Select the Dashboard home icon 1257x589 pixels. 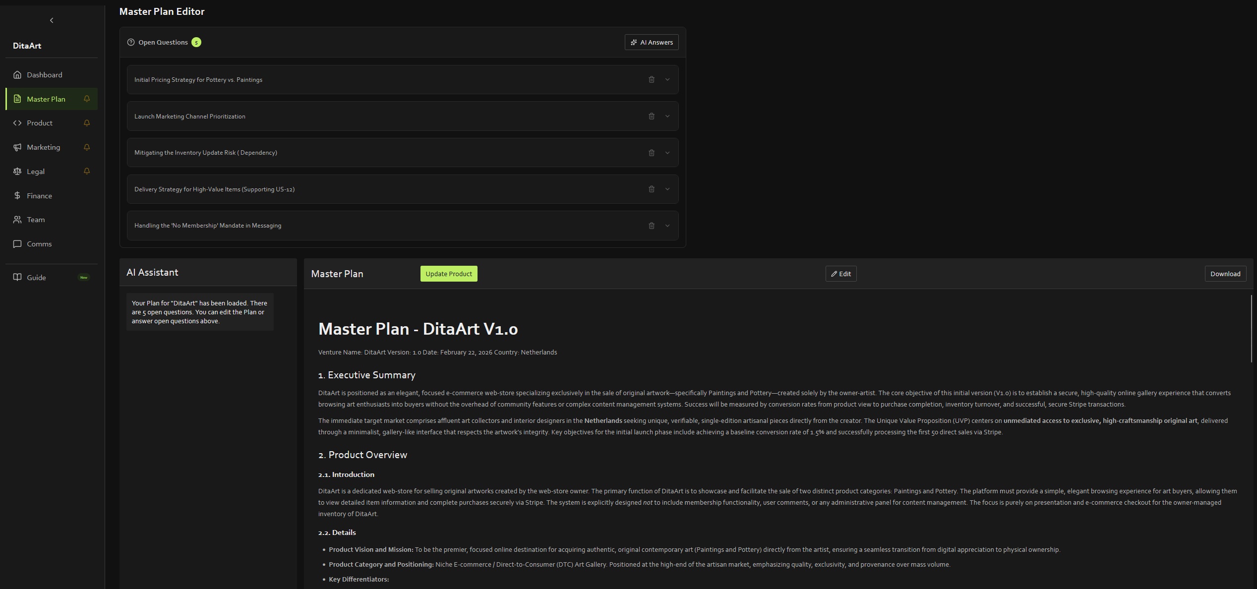click(x=17, y=74)
